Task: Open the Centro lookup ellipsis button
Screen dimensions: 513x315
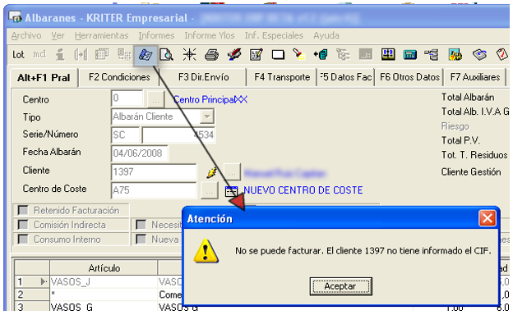Action: 155,99
